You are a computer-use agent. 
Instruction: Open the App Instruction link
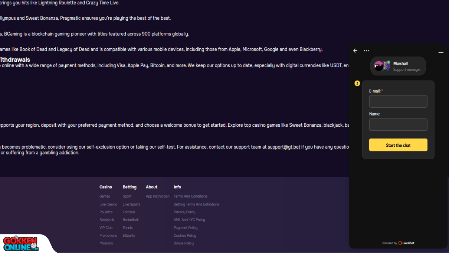point(158,196)
